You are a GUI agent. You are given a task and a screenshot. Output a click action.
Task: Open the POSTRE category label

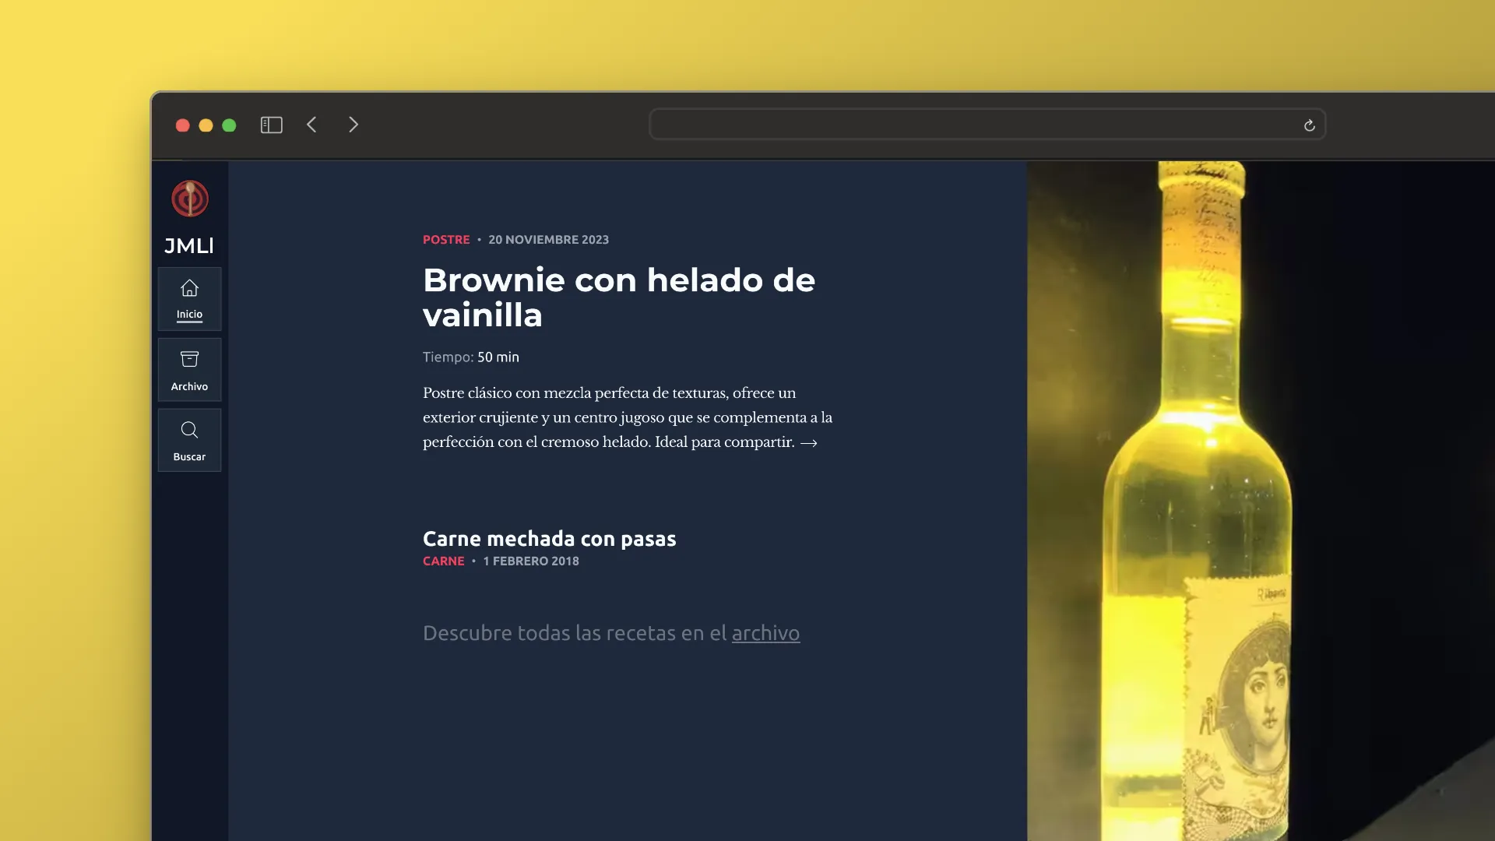[446, 240]
